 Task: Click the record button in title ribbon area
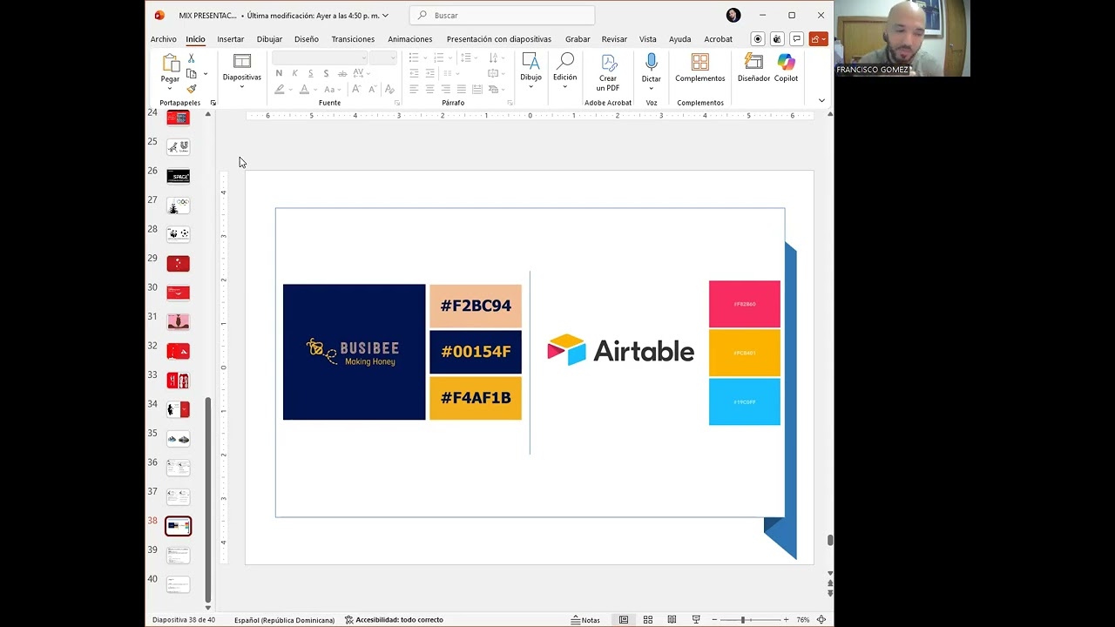point(758,39)
